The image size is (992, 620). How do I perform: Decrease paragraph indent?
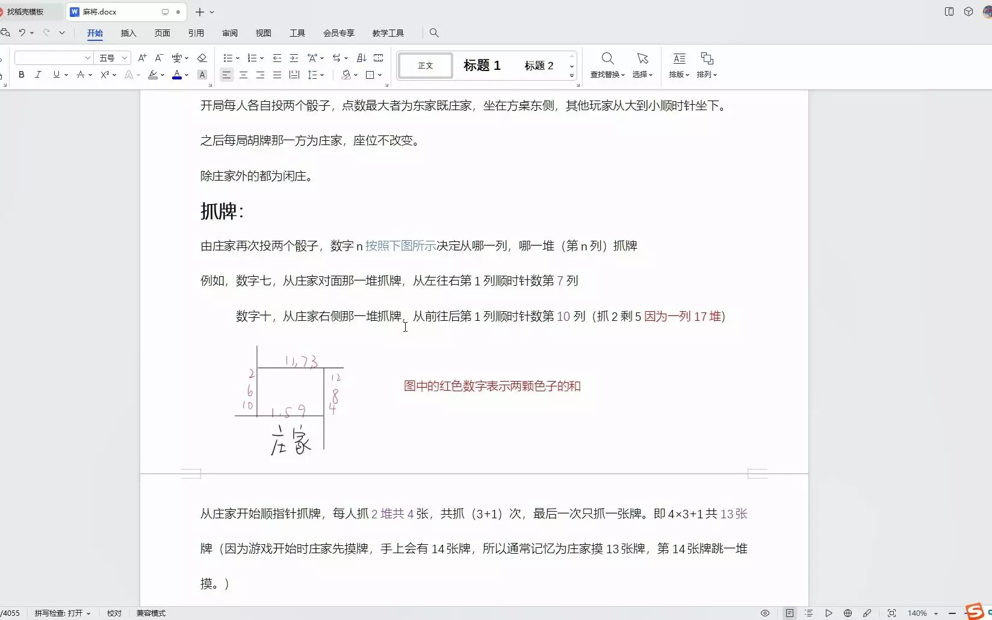tap(277, 58)
